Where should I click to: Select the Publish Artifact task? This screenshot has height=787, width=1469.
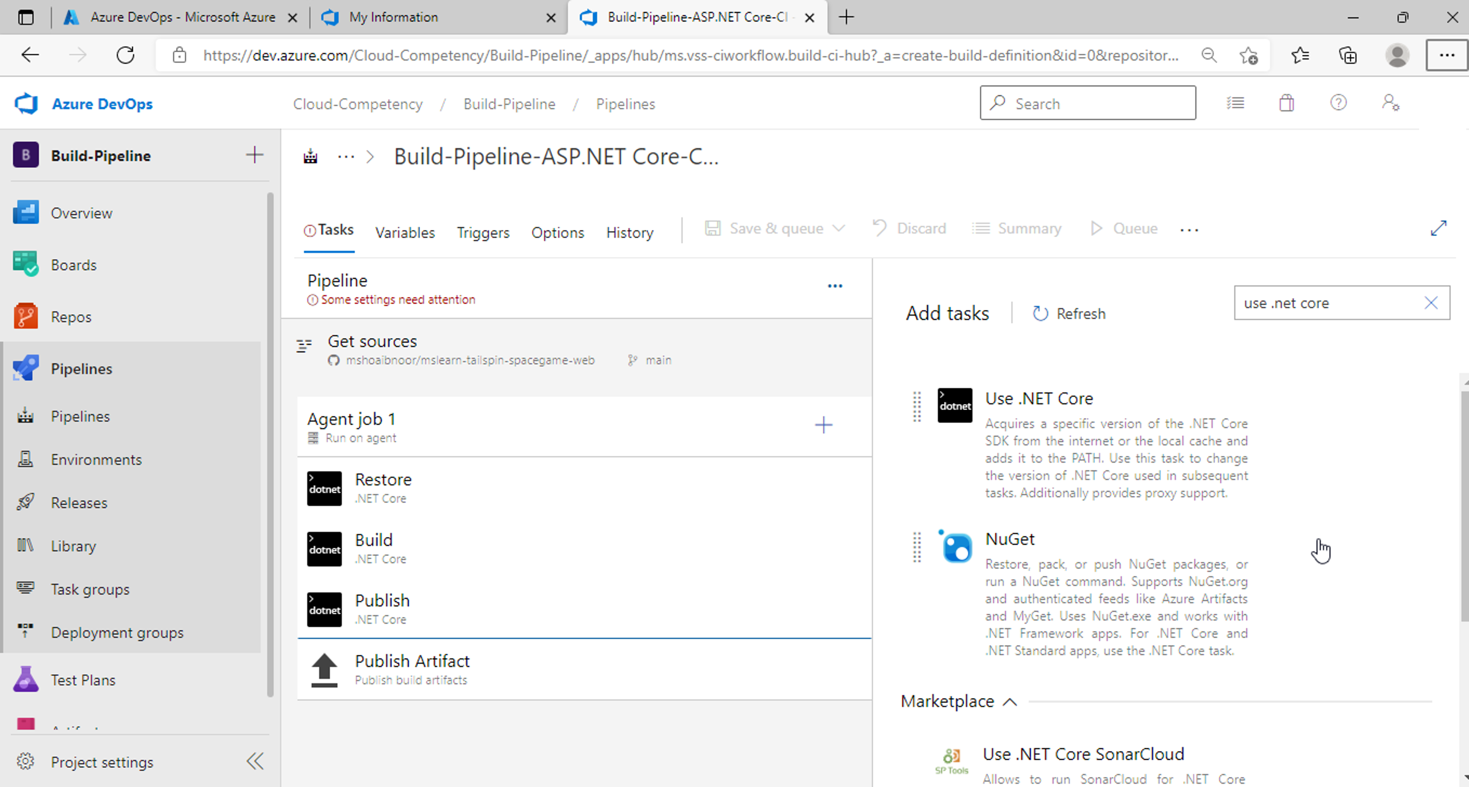click(x=584, y=669)
